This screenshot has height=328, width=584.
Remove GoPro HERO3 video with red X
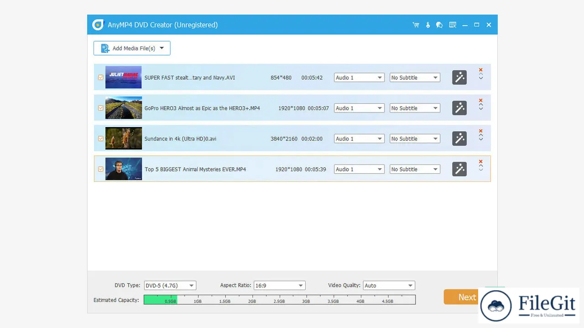point(481,101)
